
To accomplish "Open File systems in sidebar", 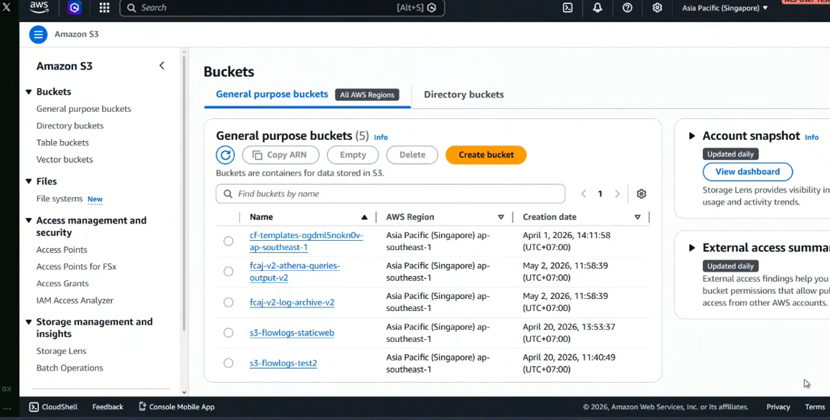I will click(x=60, y=199).
